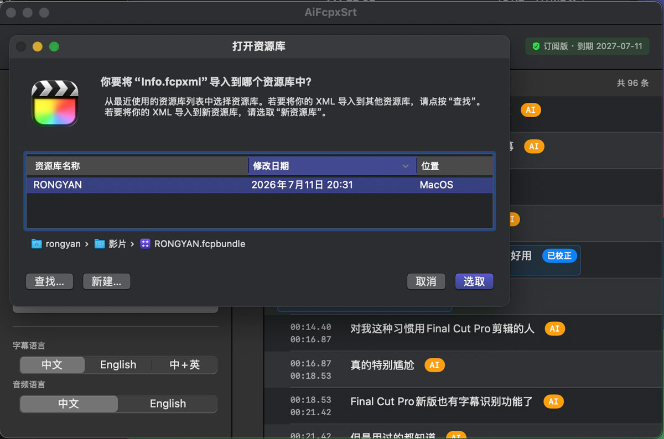Click RONGYAN.fcpbundle path label
Screen dimensions: 664x439
(x=200, y=244)
